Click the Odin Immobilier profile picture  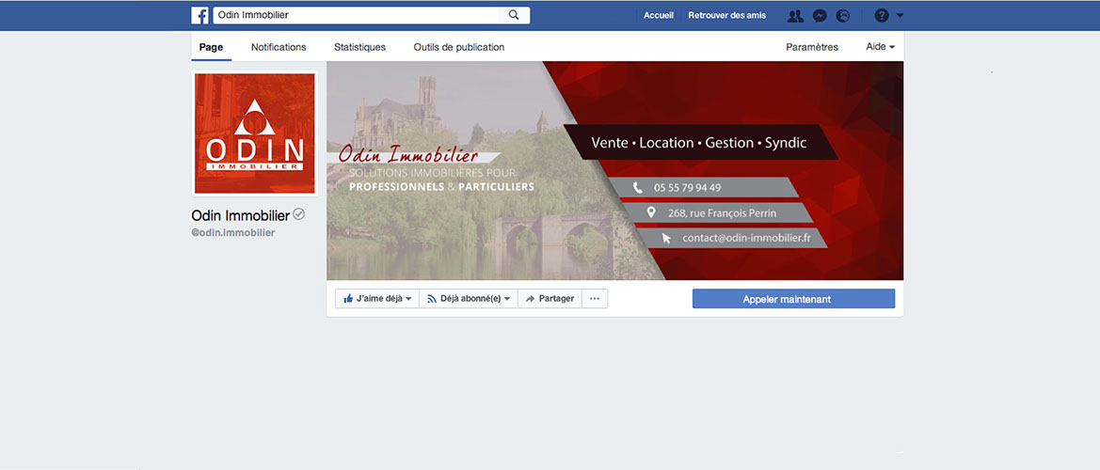(255, 133)
